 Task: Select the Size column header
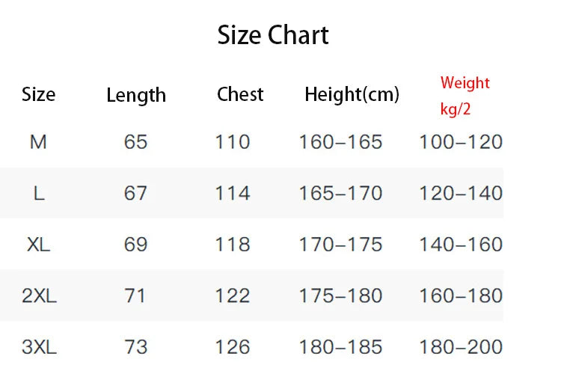(39, 94)
